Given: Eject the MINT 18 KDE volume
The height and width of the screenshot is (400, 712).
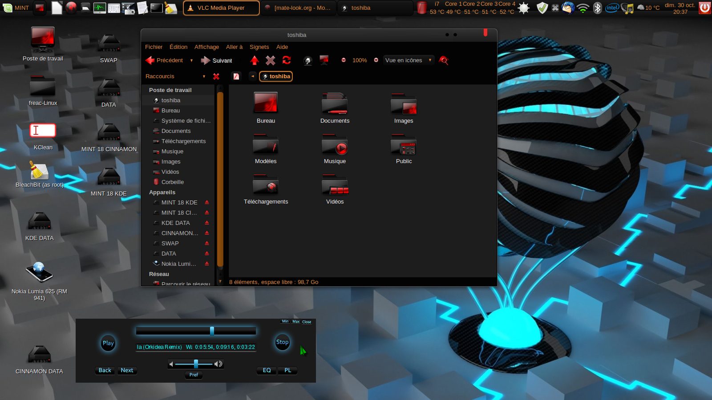Looking at the screenshot, I should click(207, 202).
